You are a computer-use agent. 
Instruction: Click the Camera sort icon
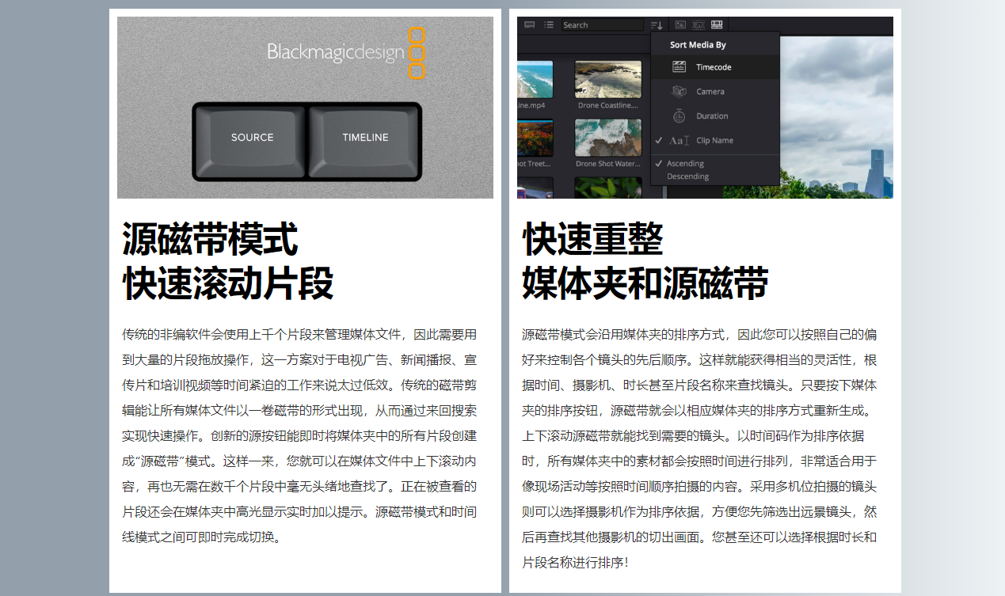679,92
